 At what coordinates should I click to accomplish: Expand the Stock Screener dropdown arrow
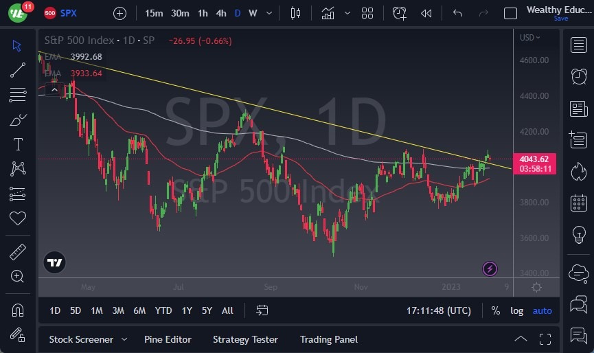click(x=124, y=339)
